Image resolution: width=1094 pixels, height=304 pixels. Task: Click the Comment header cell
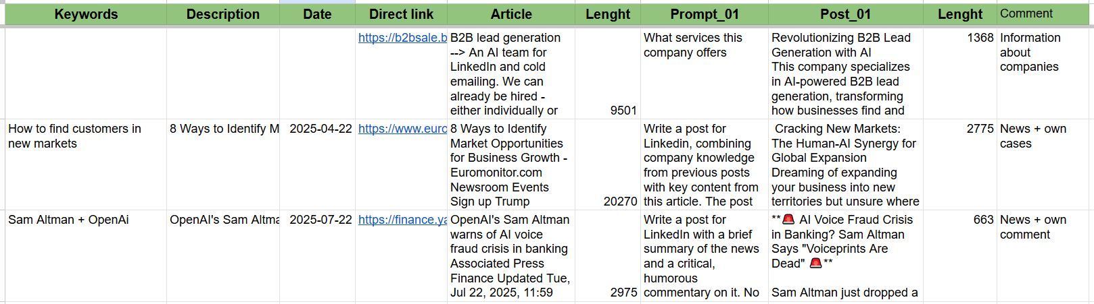tap(1026, 13)
